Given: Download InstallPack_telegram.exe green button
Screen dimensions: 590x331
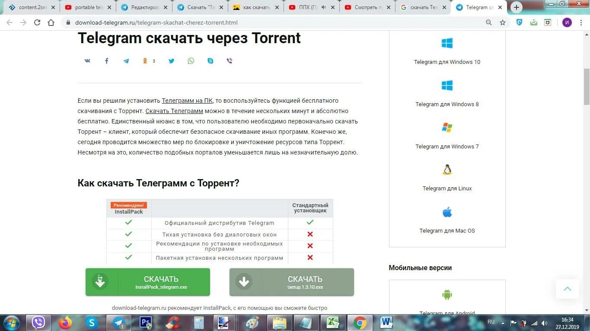Looking at the screenshot, I should pyautogui.click(x=148, y=282).
